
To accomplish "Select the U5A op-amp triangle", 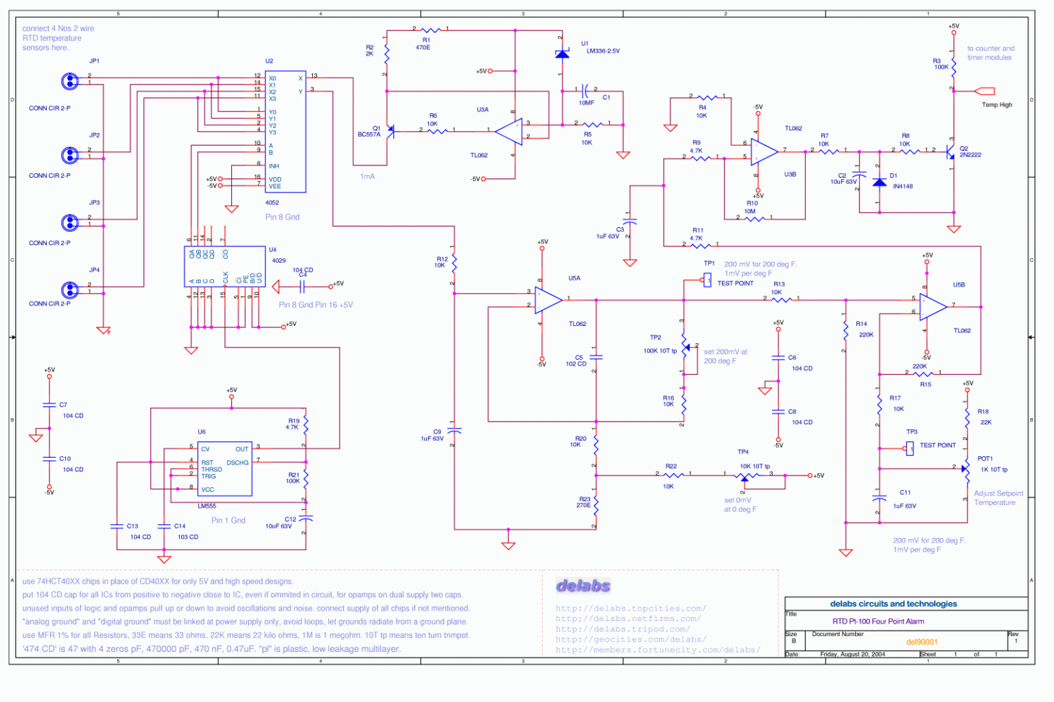I will click(549, 300).
